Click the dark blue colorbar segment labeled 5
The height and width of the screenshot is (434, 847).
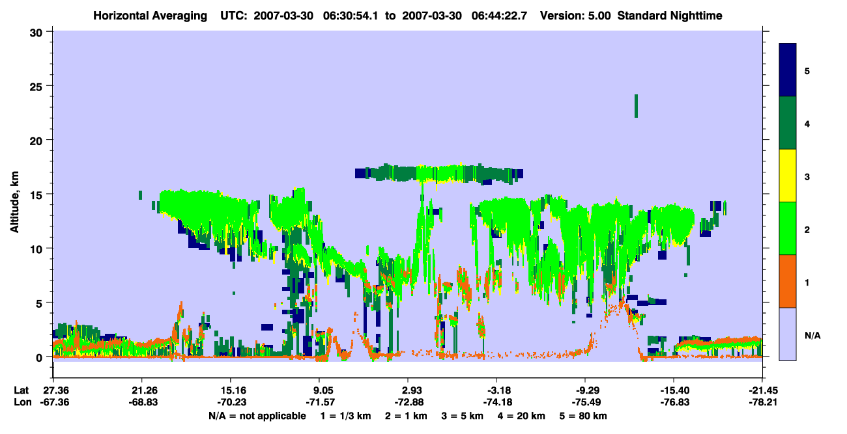pyautogui.click(x=788, y=70)
